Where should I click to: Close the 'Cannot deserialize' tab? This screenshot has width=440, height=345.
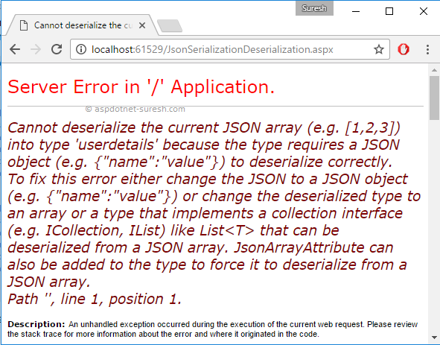click(x=142, y=25)
